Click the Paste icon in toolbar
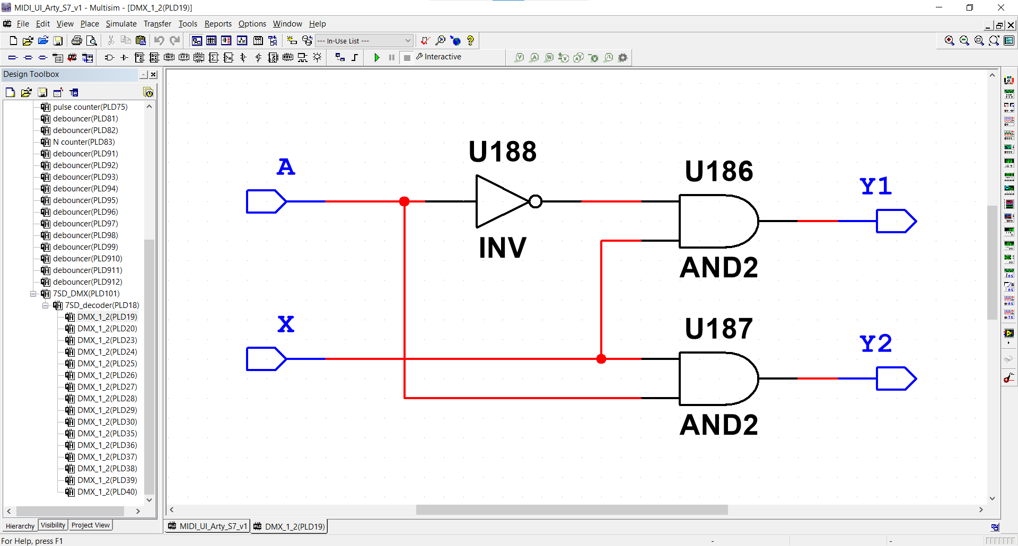 pos(141,41)
